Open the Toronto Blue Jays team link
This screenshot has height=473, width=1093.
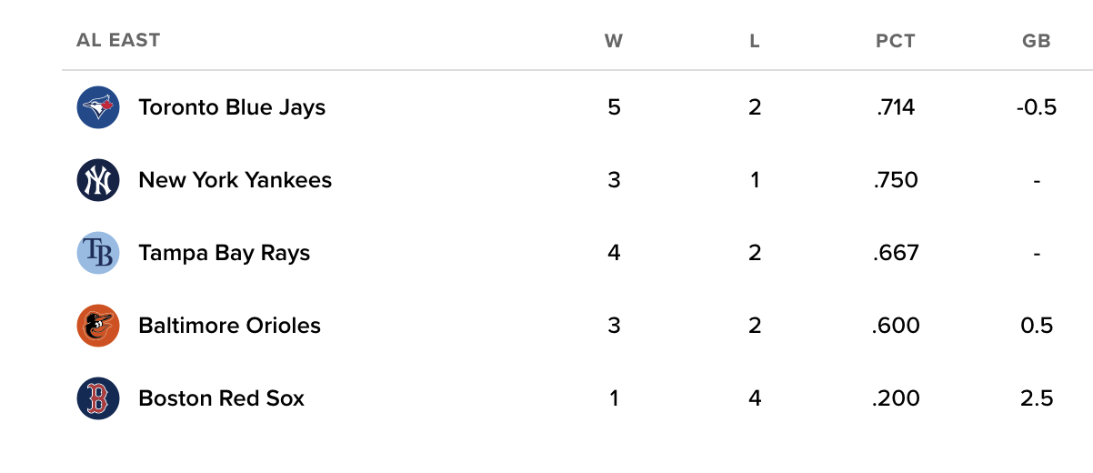pos(232,107)
